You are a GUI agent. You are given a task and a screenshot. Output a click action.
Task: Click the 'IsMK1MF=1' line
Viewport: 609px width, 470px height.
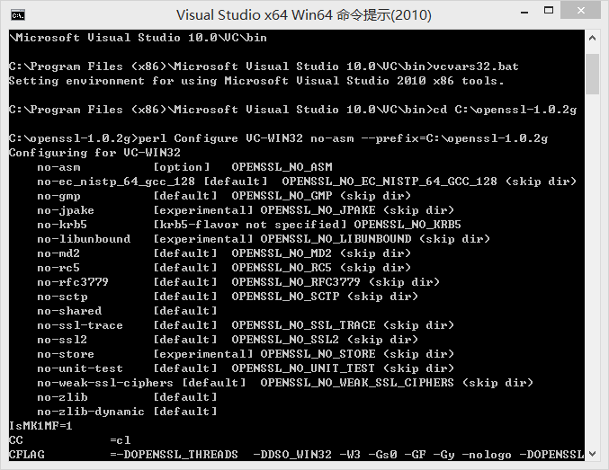pos(40,426)
